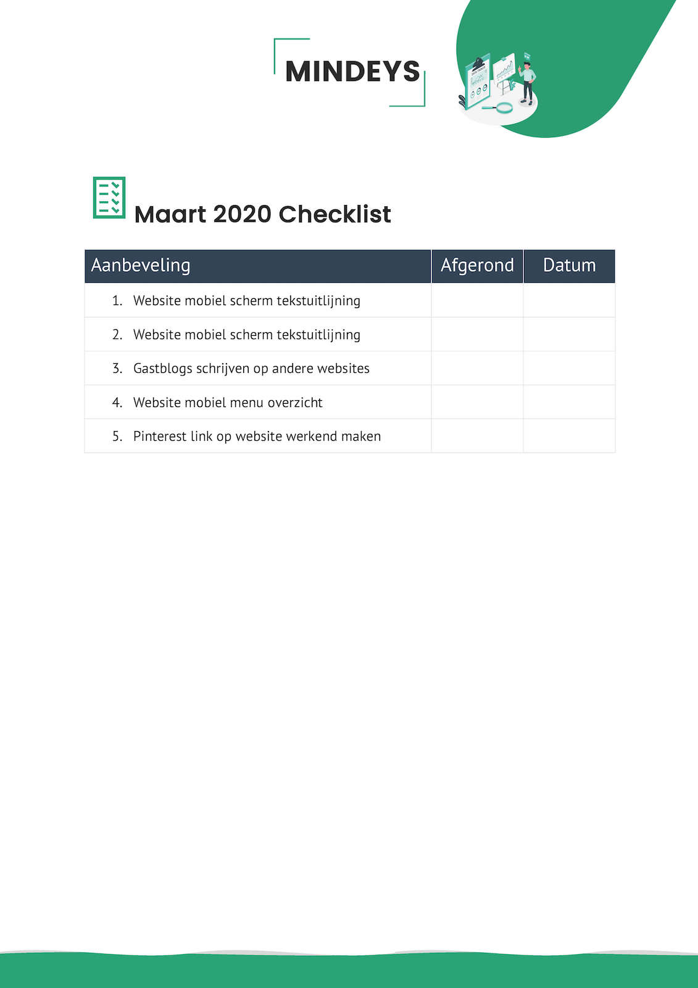Image resolution: width=698 pixels, height=988 pixels.
Task: Click the Datum cell for the menu overzicht row
Action: click(x=569, y=403)
